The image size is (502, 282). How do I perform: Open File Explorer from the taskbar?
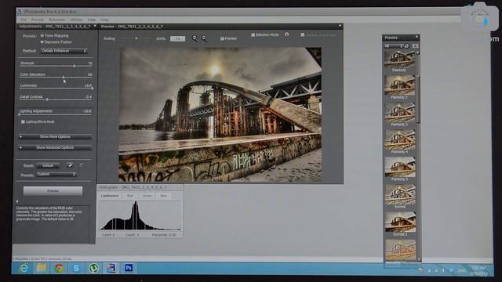pyautogui.click(x=42, y=268)
